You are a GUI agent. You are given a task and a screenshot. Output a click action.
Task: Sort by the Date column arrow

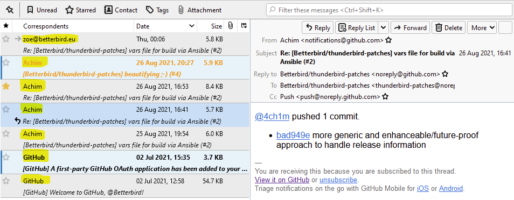click(192, 26)
